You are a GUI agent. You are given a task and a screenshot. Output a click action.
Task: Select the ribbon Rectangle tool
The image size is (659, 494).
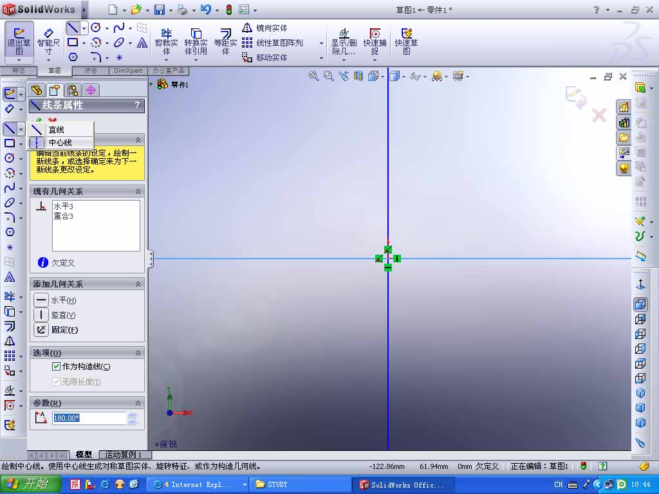coord(73,42)
